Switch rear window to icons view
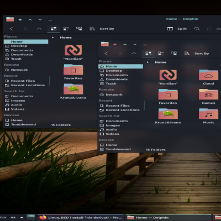 tap(54, 29)
